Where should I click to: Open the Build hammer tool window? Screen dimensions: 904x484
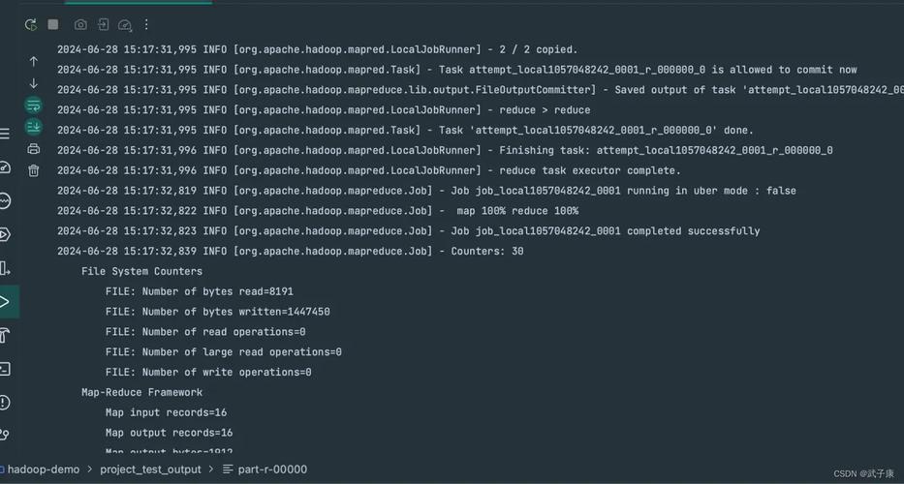click(x=5, y=335)
